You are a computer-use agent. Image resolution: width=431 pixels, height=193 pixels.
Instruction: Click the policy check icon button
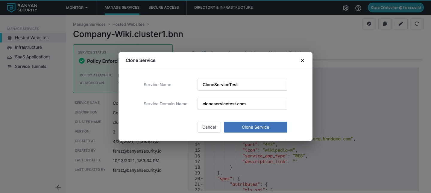[x=369, y=24]
